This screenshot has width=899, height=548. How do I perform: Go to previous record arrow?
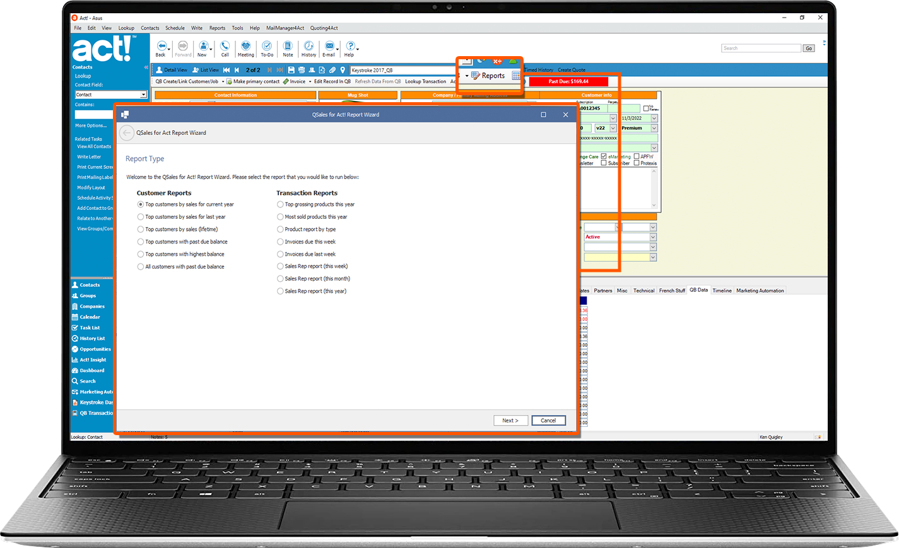pos(237,70)
